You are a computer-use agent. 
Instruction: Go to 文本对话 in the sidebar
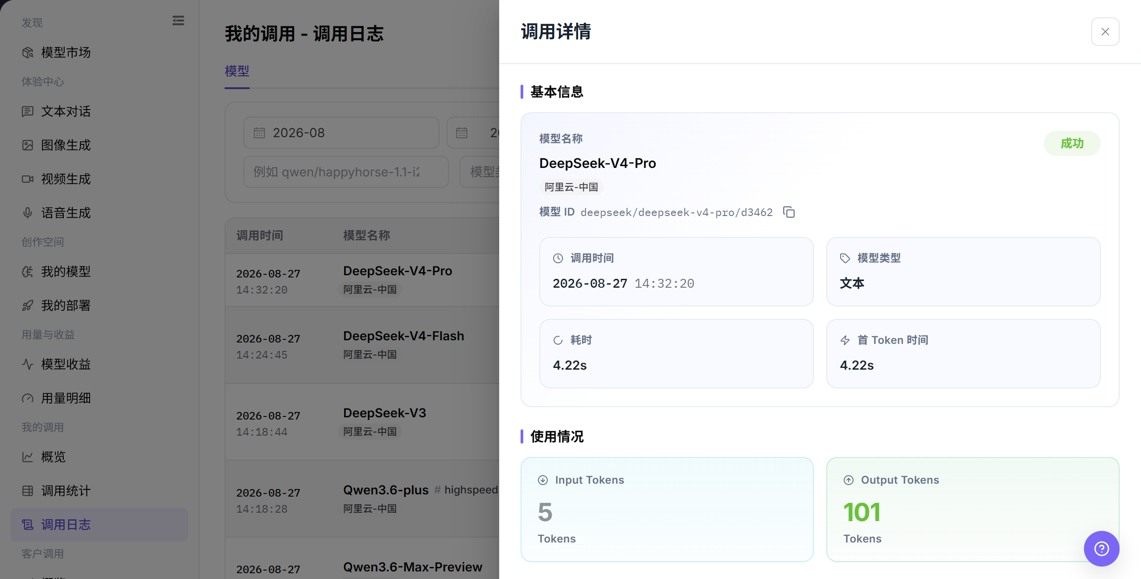pos(99,111)
